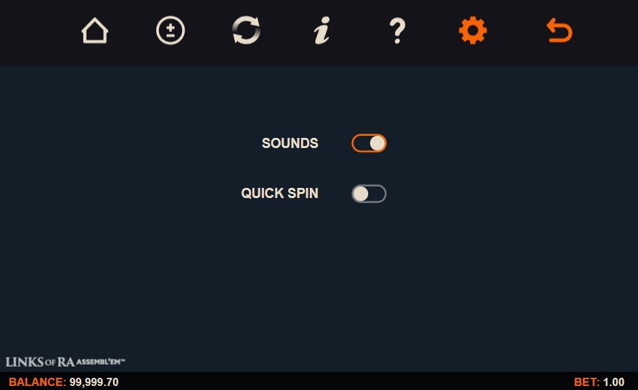The height and width of the screenshot is (390, 638).
Task: Click the 1.00 bet value
Action: point(614,382)
